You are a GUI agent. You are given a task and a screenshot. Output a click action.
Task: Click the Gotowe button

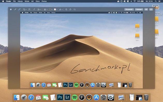[x=139, y=10]
